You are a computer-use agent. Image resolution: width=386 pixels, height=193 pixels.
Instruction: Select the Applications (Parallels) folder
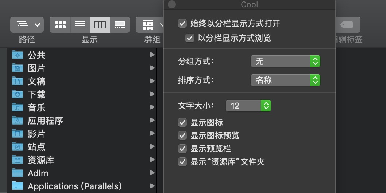pos(82,186)
